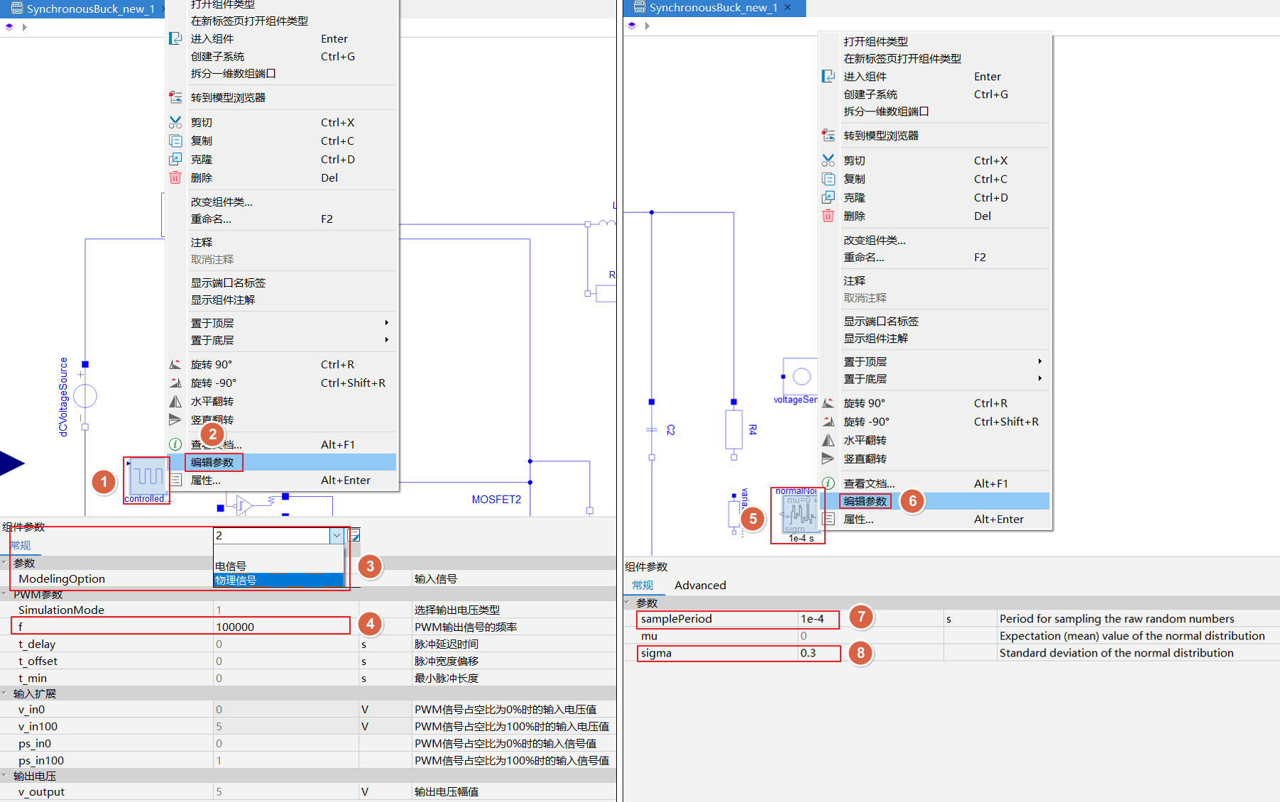Viewport: 1280px width, 802px height.
Task: Choose 物理信号 from the dropdown list
Action: (278, 581)
